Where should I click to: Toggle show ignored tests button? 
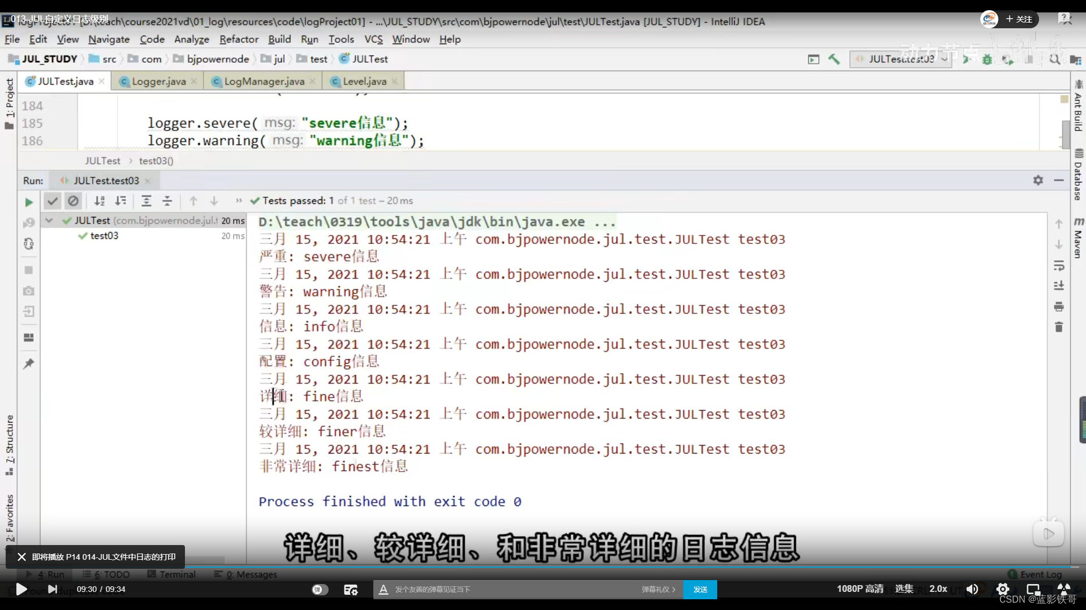pos(73,201)
